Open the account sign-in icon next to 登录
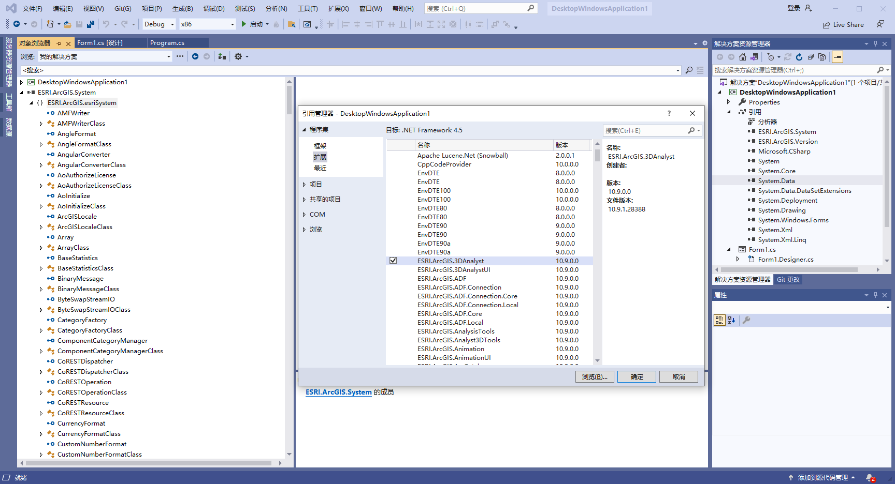 tap(809, 8)
